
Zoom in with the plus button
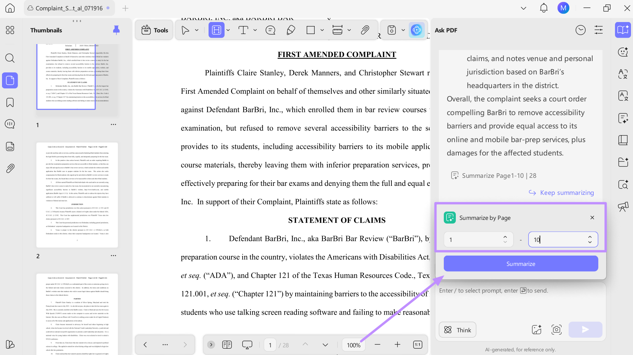[397, 345]
